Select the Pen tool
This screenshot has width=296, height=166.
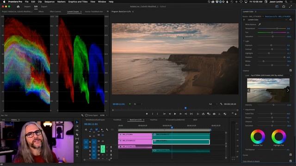point(77,143)
